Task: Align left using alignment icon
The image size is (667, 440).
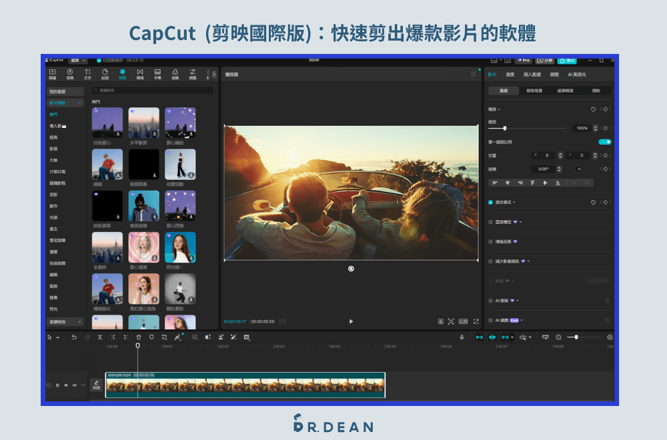Action: (495, 183)
